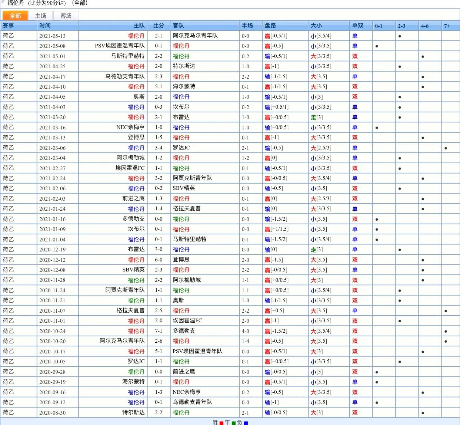Click the 单双 column header
The width and height of the screenshot is (460, 425).
pyautogui.click(x=357, y=26)
